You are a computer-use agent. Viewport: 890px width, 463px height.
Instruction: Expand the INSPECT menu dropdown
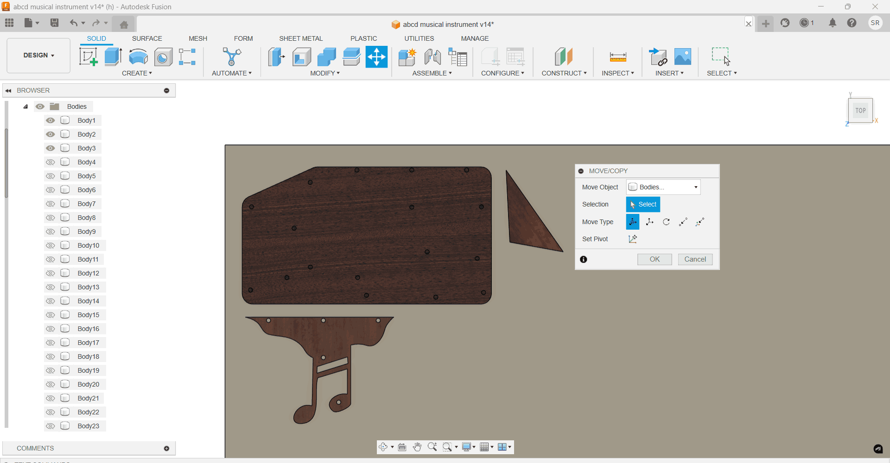point(618,73)
